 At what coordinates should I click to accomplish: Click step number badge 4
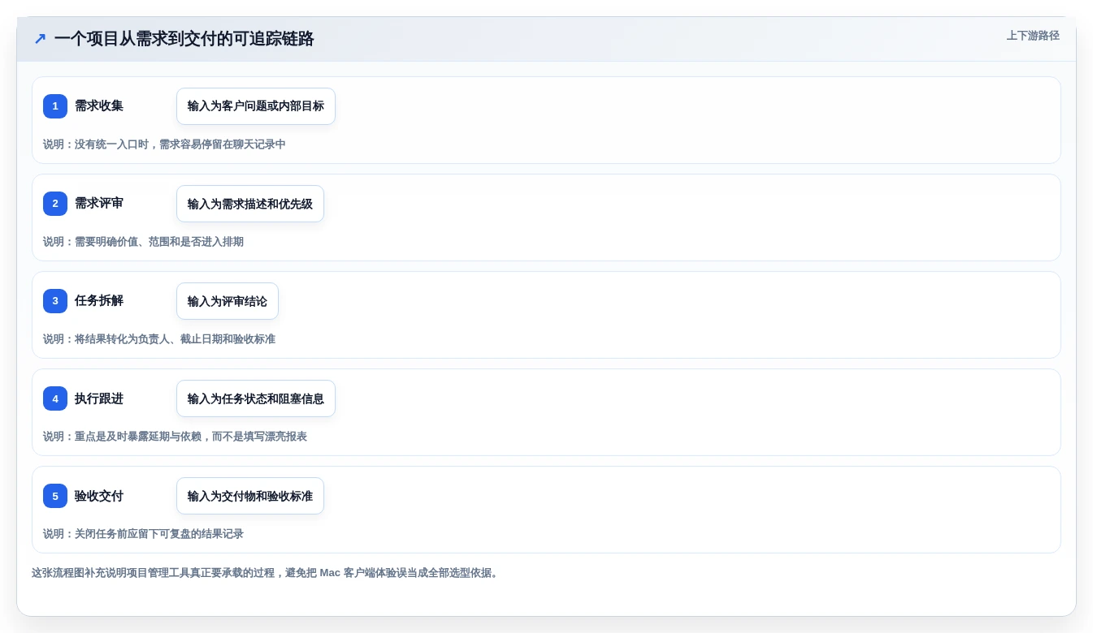click(x=55, y=398)
